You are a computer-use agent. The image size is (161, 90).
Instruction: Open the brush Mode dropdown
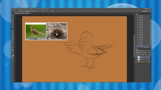(29, 11)
